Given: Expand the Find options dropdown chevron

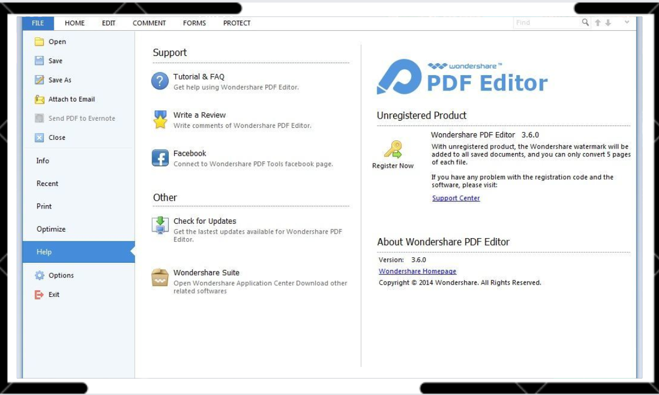Looking at the screenshot, I should (627, 22).
